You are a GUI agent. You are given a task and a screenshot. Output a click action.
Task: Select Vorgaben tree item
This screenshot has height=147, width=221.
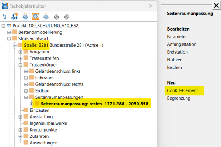pos(39,52)
